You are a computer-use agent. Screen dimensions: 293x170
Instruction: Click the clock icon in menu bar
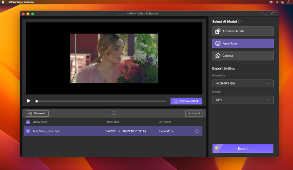click(x=288, y=2)
